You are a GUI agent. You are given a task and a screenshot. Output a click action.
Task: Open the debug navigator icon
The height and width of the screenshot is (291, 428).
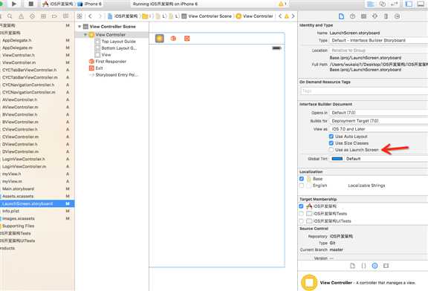click(x=43, y=16)
